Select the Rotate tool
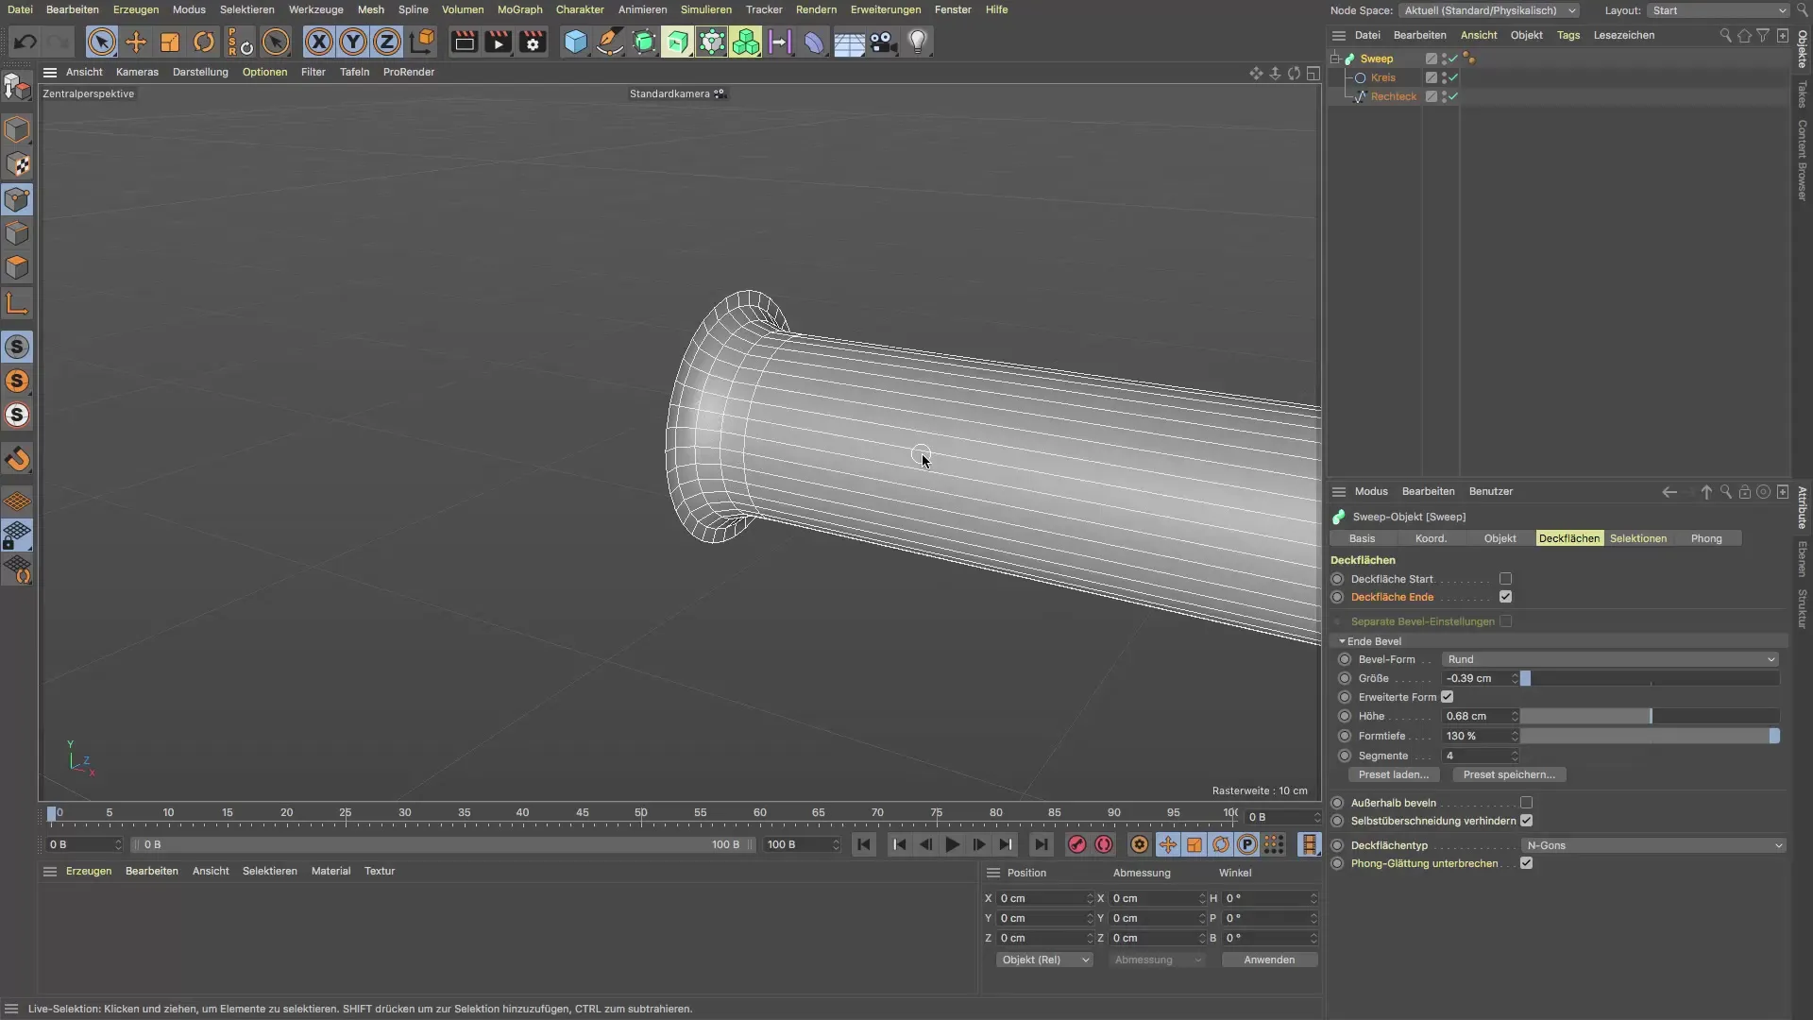The width and height of the screenshot is (1813, 1020). click(x=204, y=42)
